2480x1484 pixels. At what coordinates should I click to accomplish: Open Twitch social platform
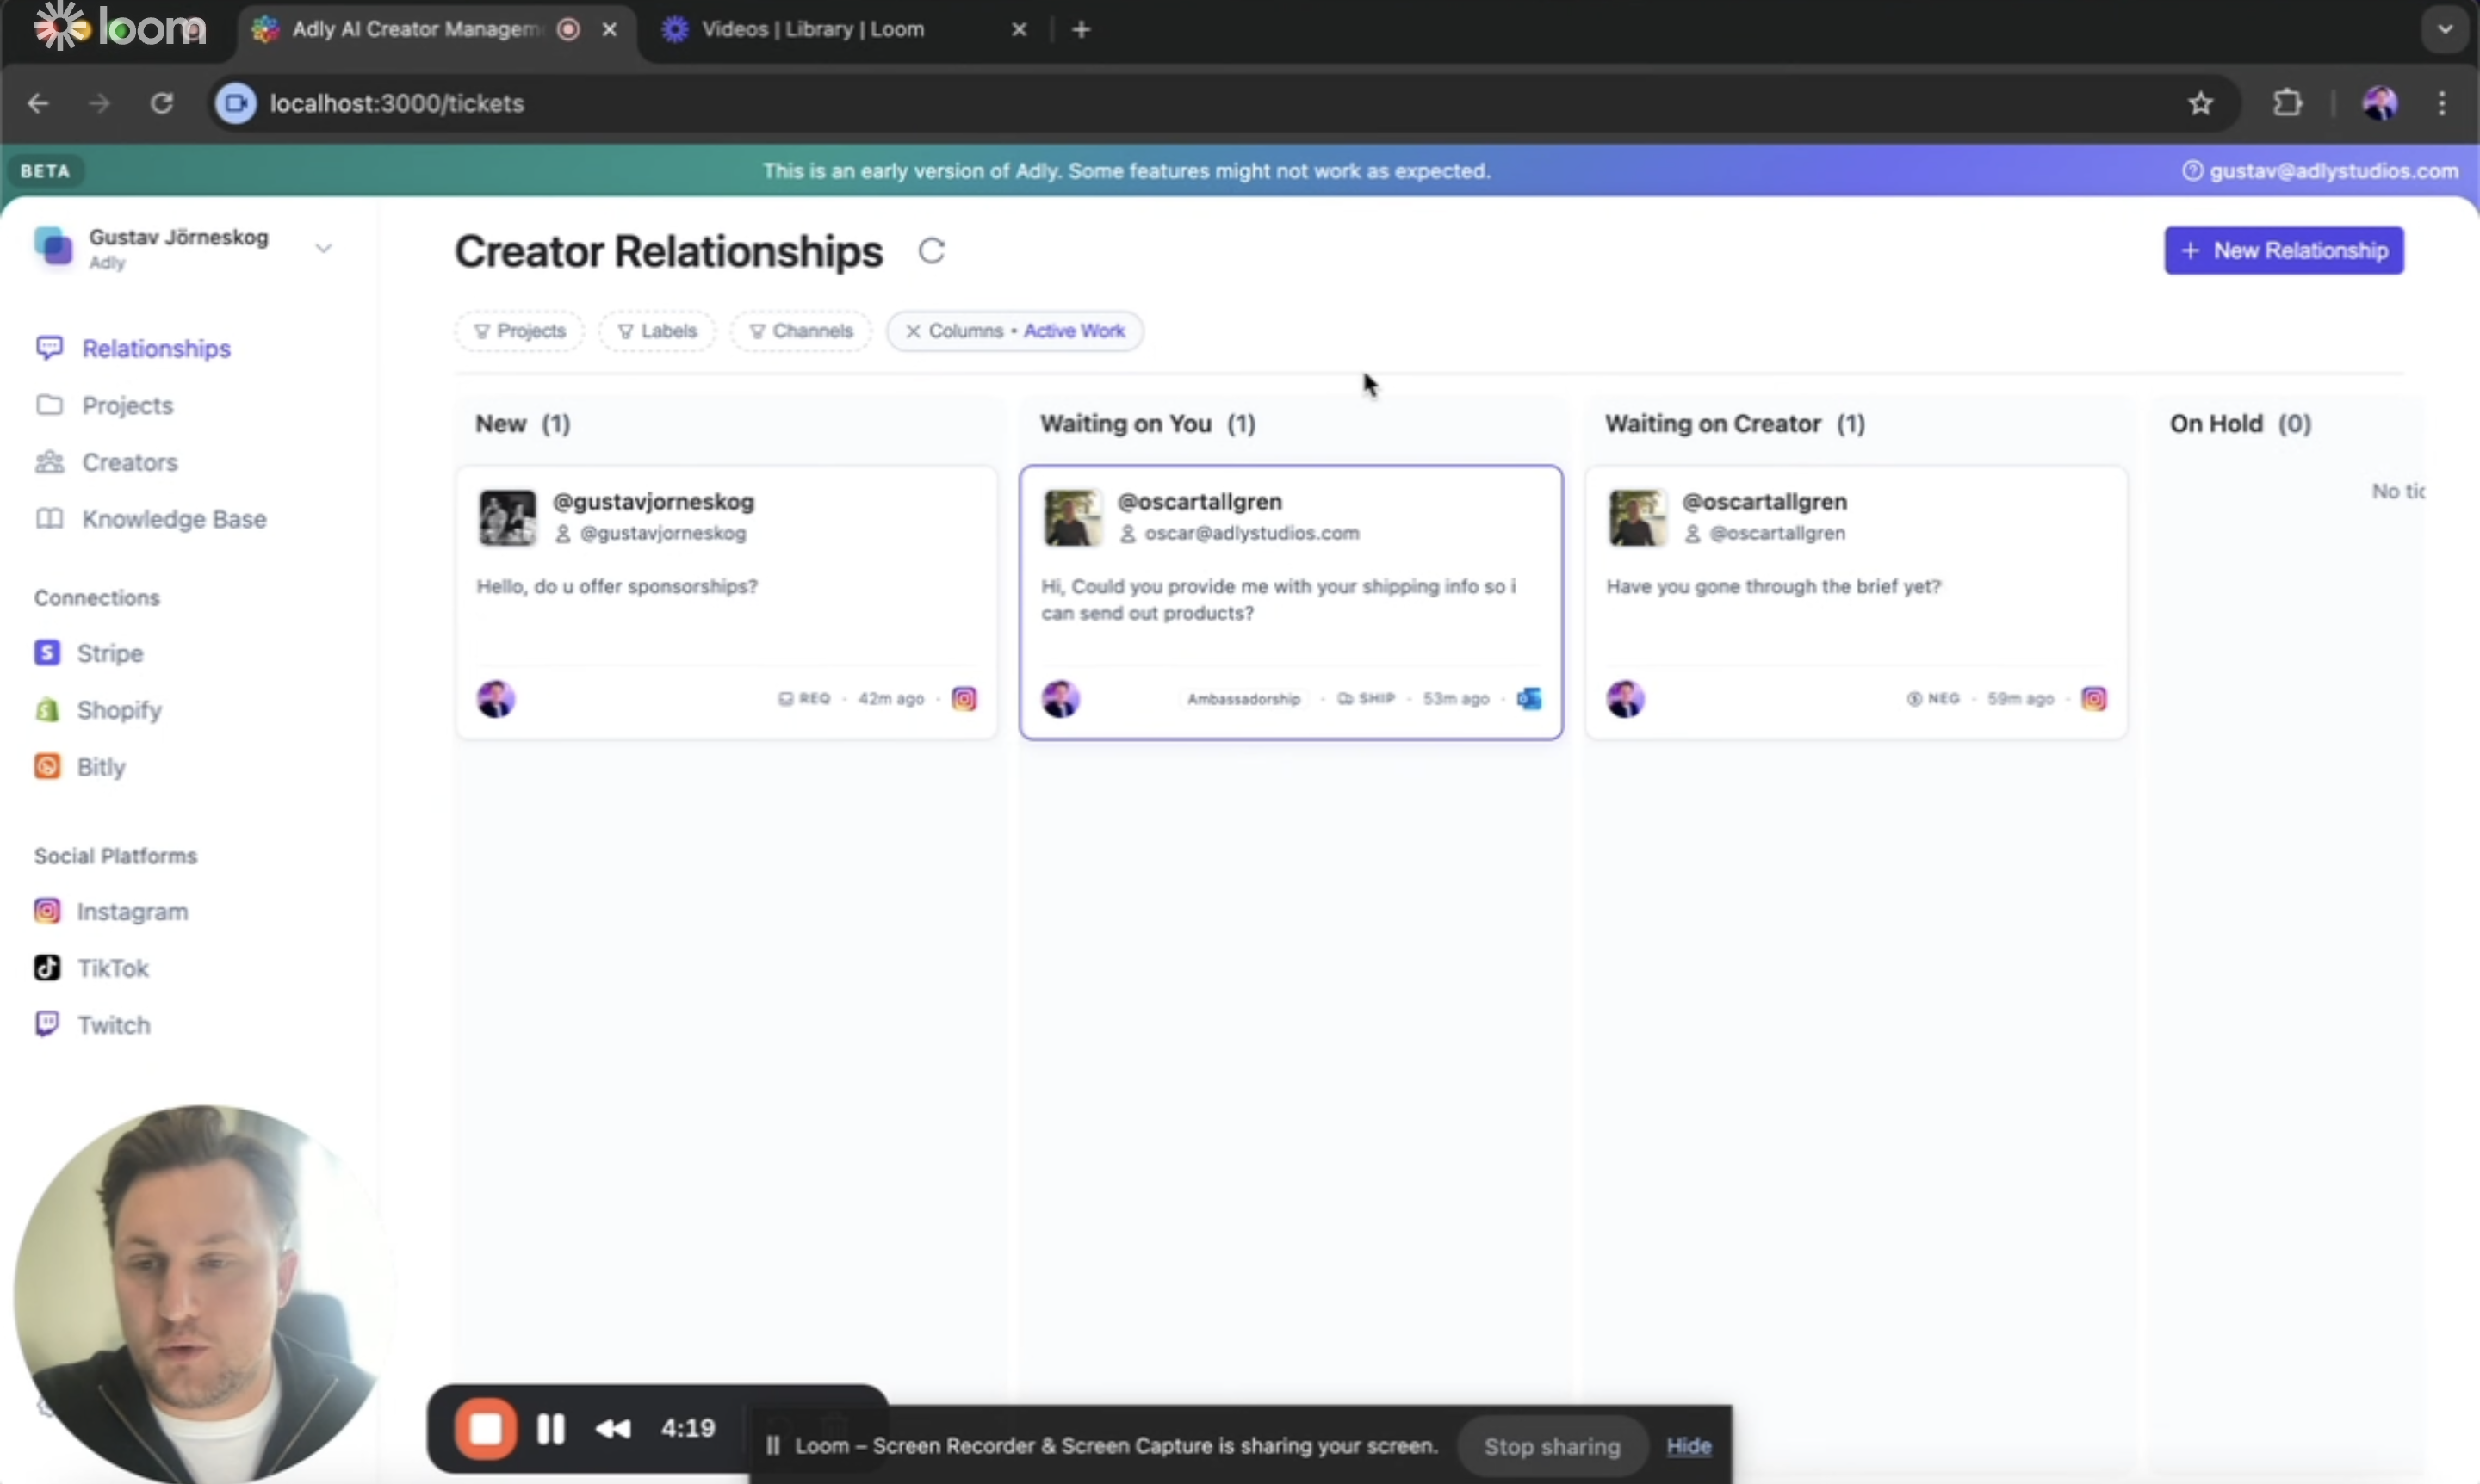click(92, 1025)
